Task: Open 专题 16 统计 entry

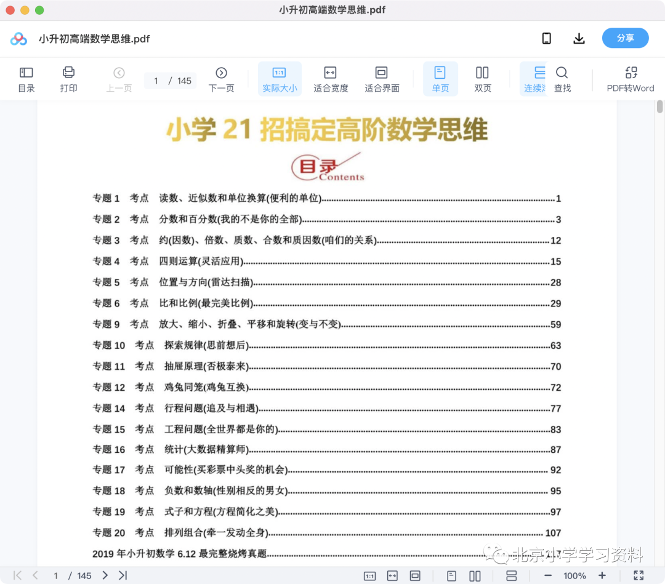Action: click(326, 449)
